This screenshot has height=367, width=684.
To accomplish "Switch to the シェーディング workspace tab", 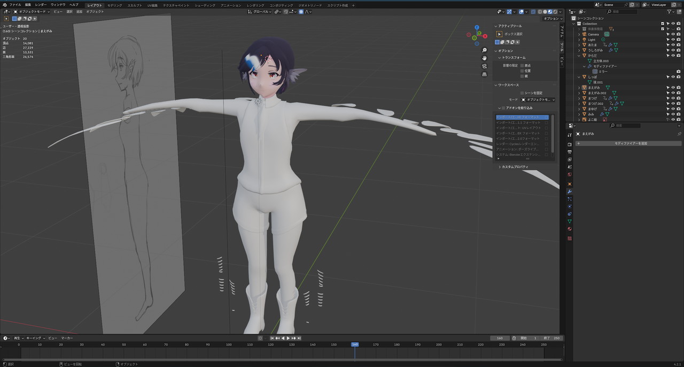I will (x=205, y=5).
